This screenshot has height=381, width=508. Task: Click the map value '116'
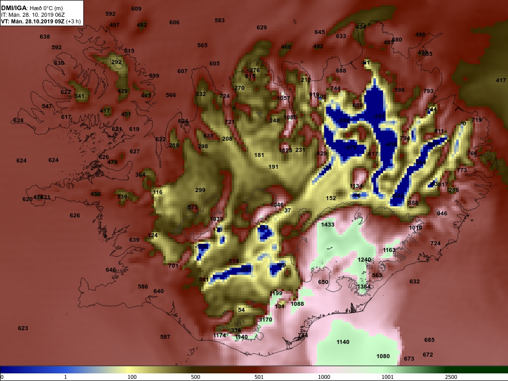coord(158,192)
